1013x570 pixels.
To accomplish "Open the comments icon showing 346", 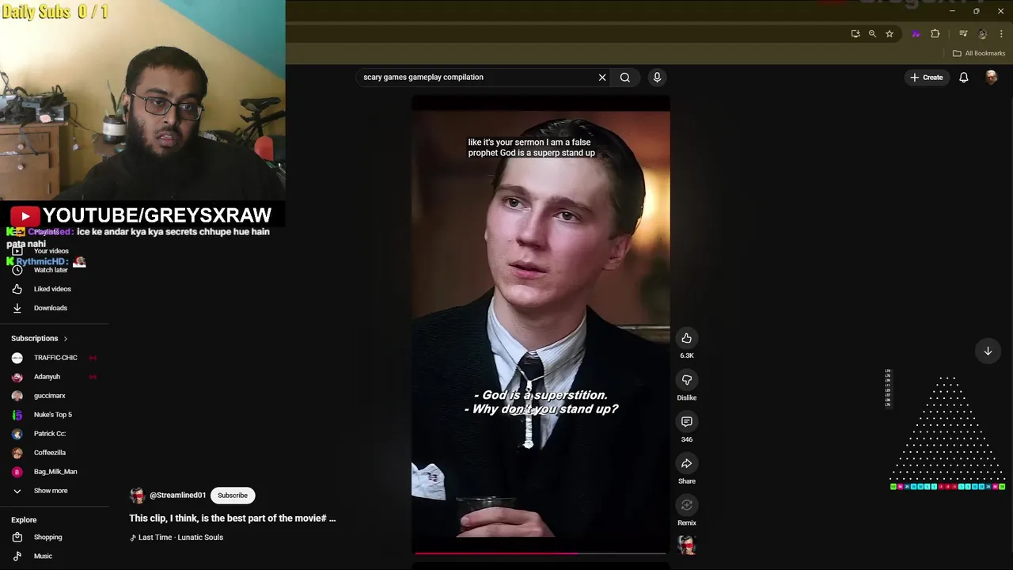I will point(686,422).
